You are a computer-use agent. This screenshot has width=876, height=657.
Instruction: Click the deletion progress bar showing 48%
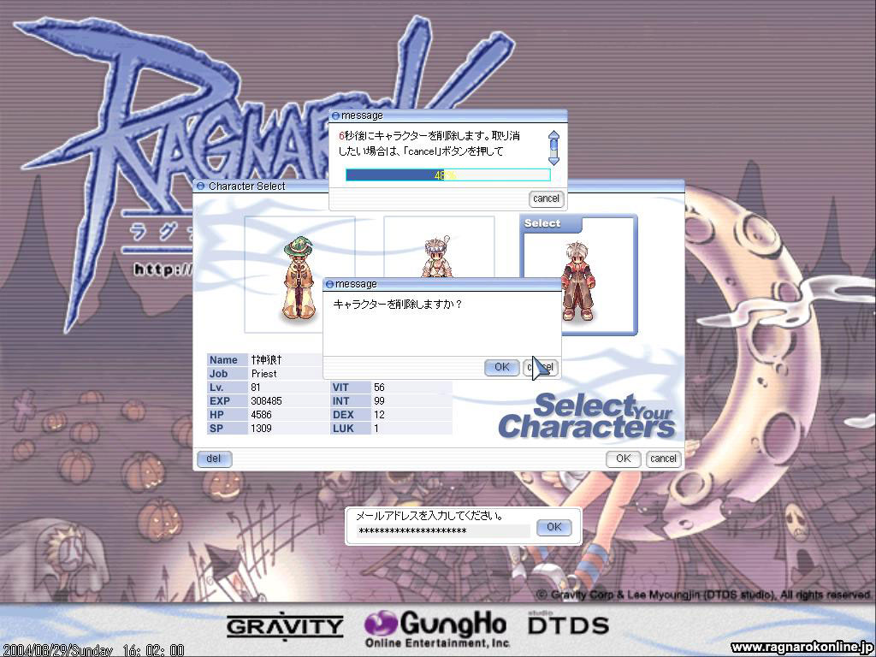[448, 175]
